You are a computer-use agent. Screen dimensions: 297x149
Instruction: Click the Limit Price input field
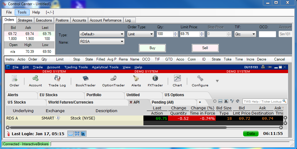[190, 34]
